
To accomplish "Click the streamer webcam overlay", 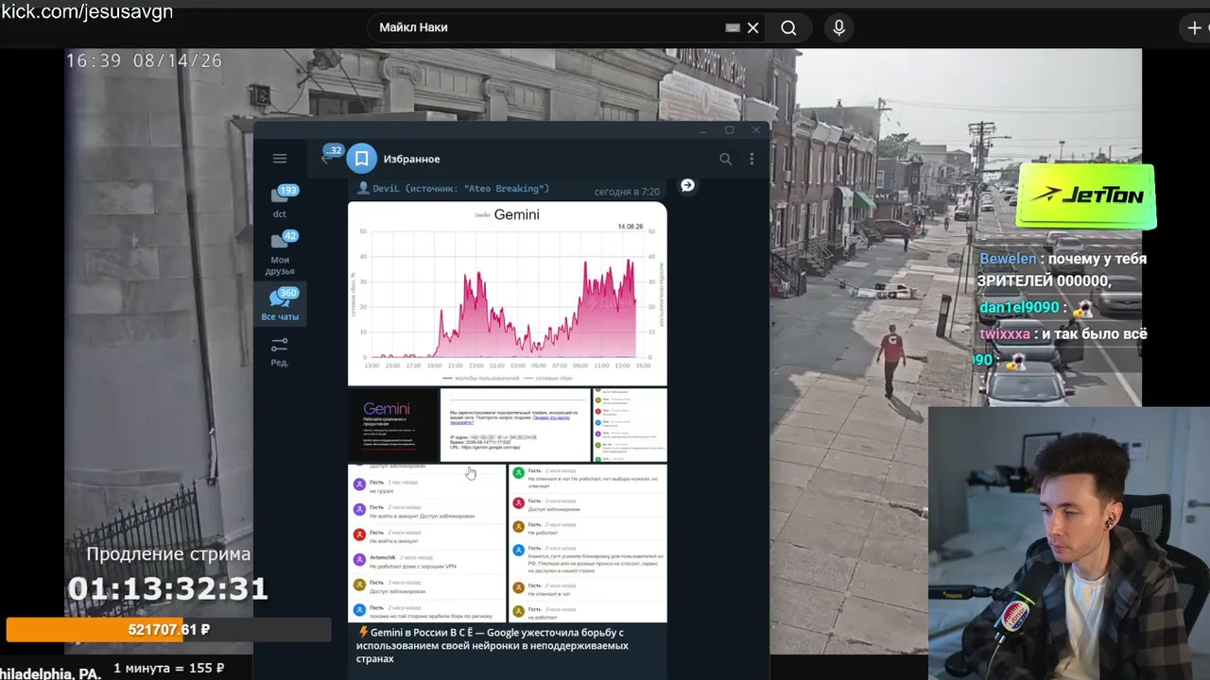I will pyautogui.click(x=1069, y=543).
